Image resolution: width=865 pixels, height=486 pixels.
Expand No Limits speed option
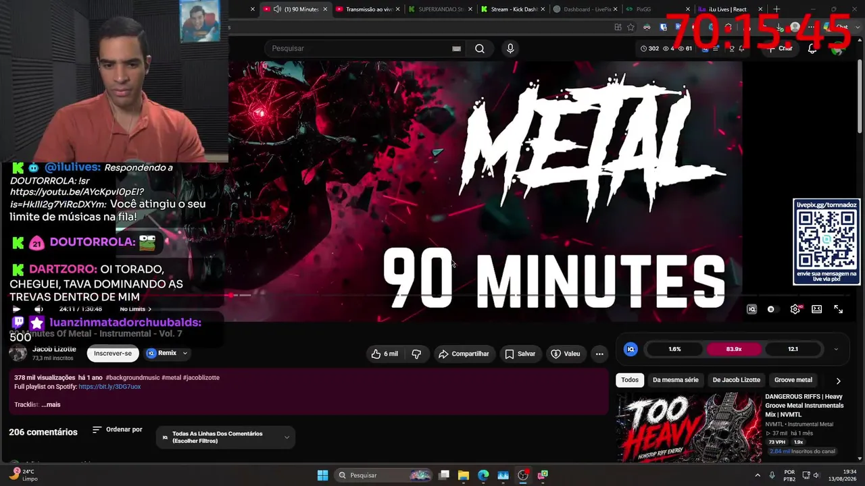pos(135,309)
